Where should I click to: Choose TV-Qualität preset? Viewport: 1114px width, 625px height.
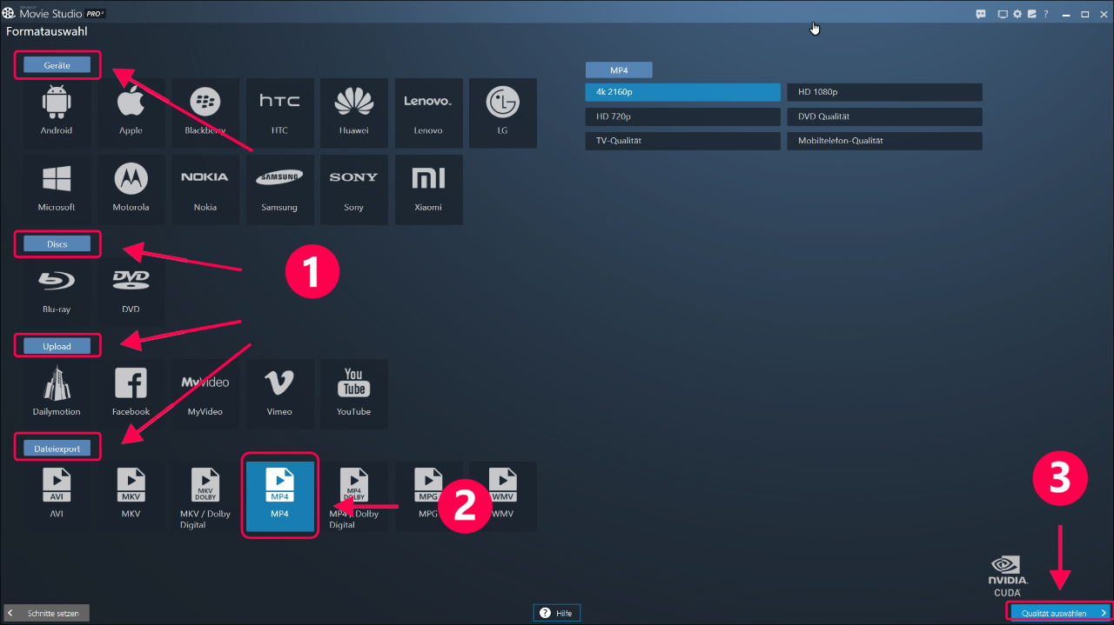click(x=683, y=141)
